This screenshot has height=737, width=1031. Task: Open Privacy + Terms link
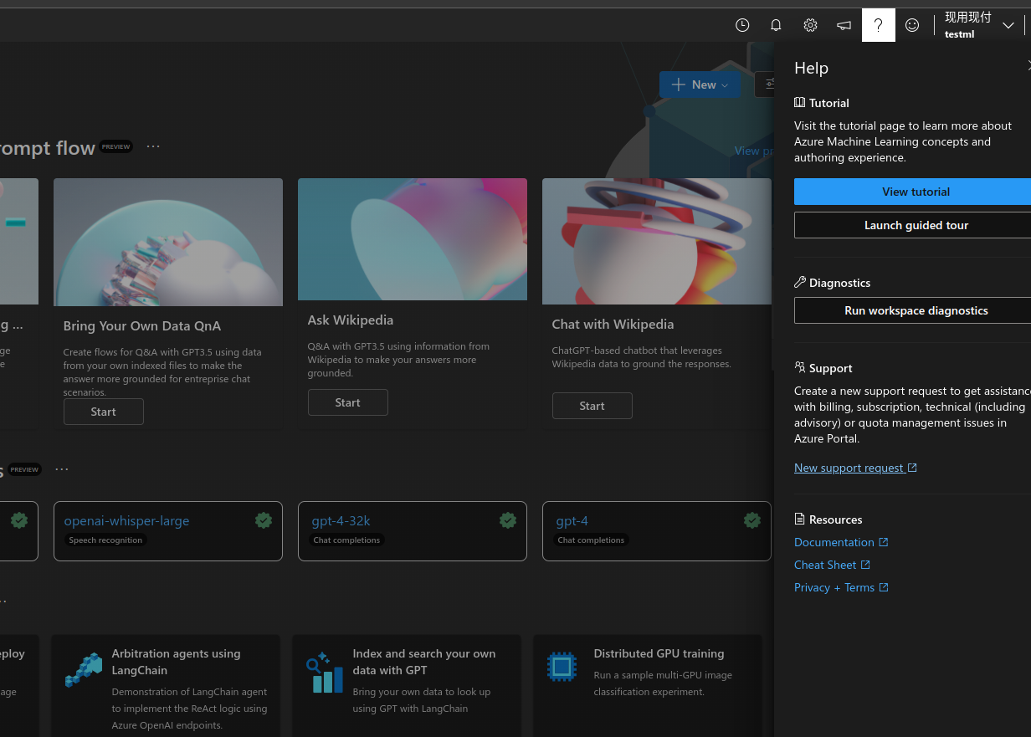841,587
